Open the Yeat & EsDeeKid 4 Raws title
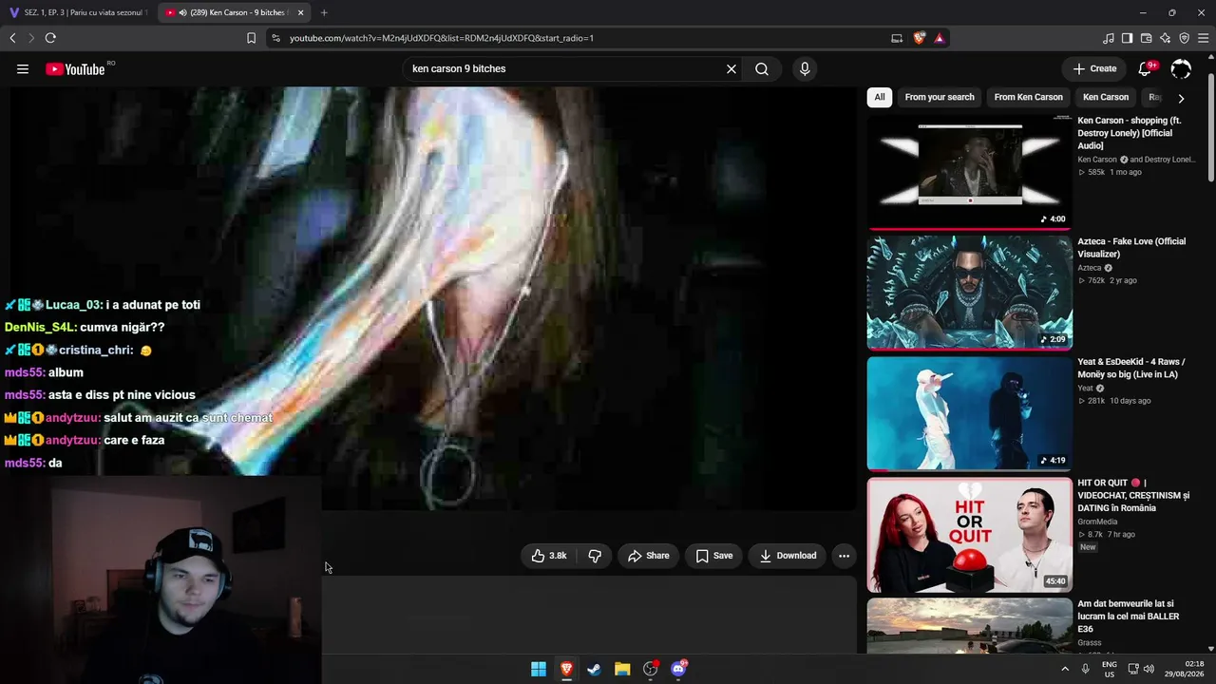 point(1131,368)
